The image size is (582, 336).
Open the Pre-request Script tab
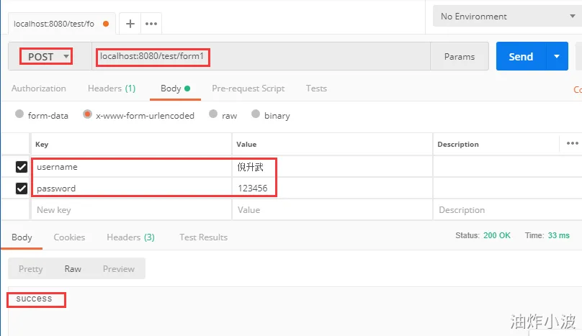248,88
